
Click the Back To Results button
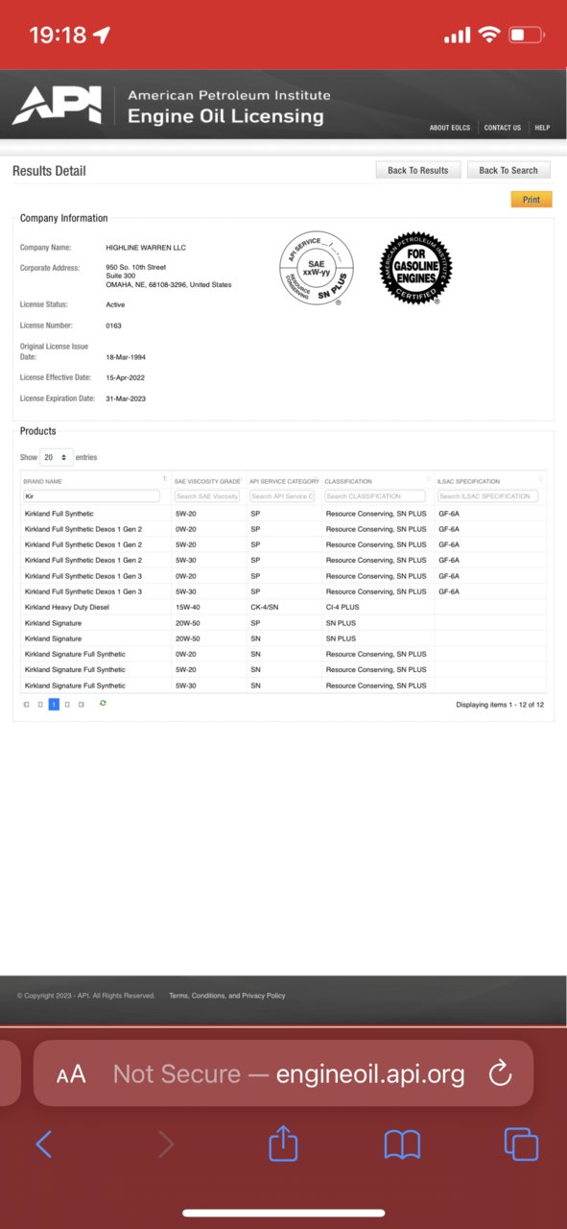point(418,170)
